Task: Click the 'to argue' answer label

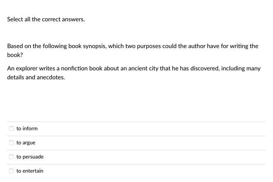Action: (26, 143)
